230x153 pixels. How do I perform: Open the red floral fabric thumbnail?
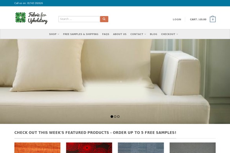tap(89, 148)
